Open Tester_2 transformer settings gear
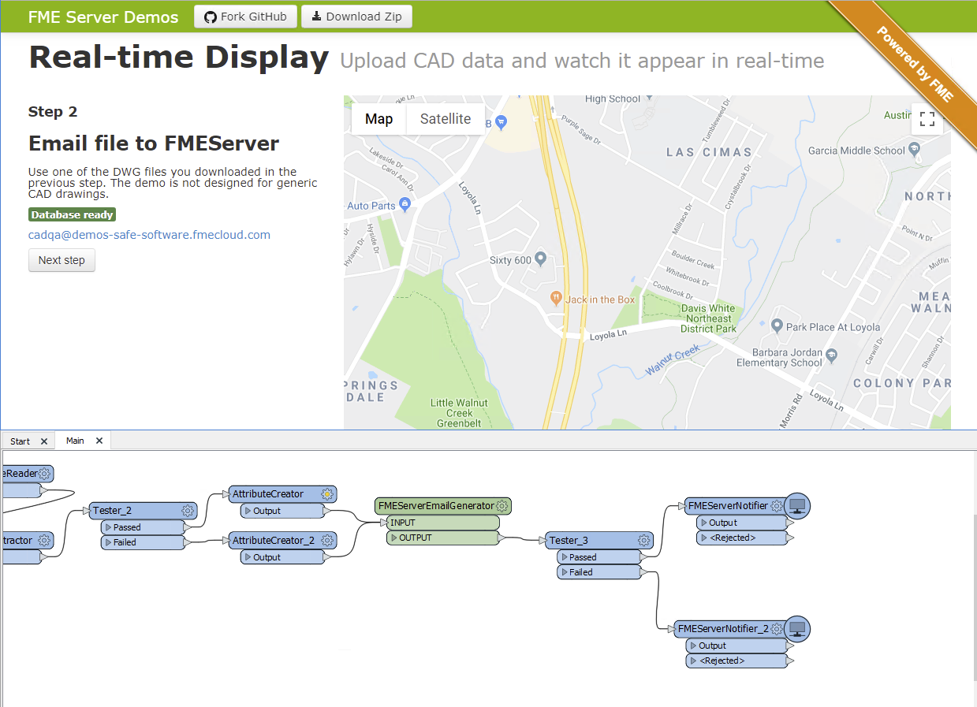977x707 pixels. click(188, 510)
